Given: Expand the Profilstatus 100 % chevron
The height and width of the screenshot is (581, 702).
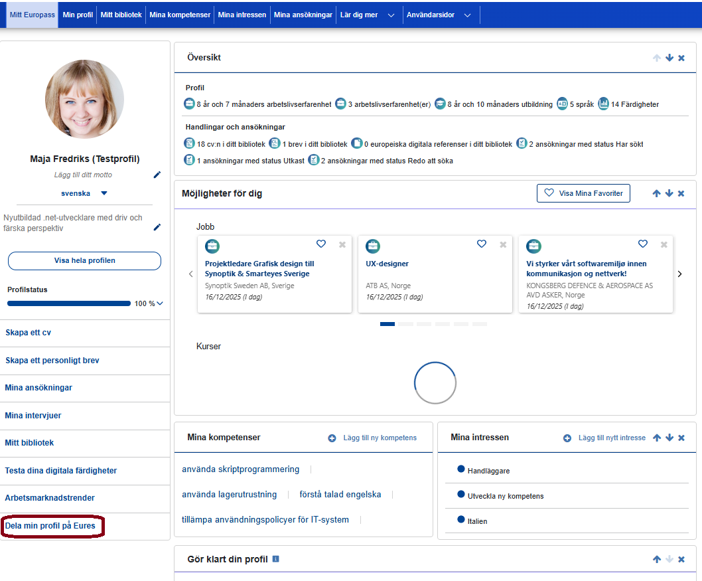Looking at the screenshot, I should tap(160, 303).
